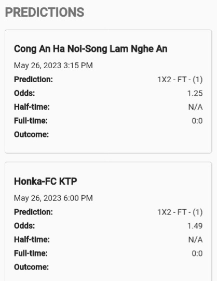Click the PREDICTIONS heading
The image size is (217, 281).
(45, 12)
